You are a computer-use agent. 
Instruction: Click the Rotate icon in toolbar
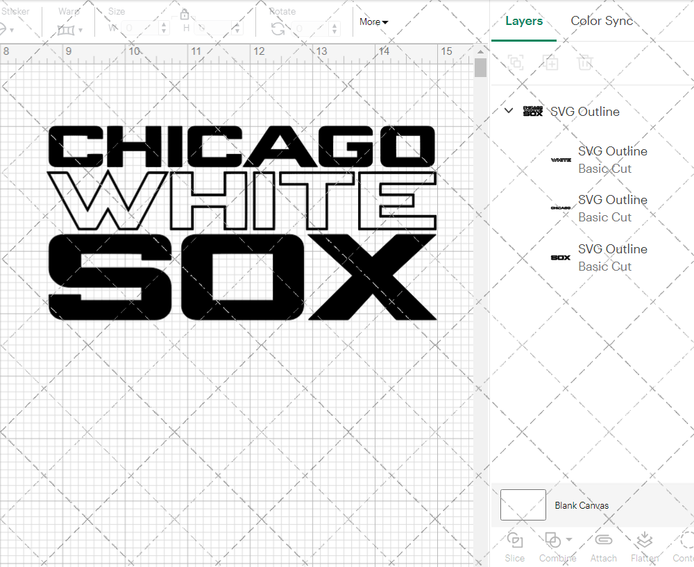pos(278,28)
